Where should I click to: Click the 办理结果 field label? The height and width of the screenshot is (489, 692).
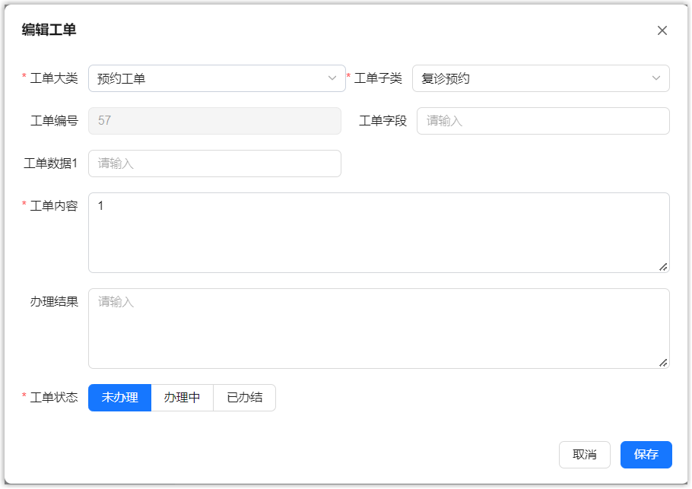[x=53, y=302]
